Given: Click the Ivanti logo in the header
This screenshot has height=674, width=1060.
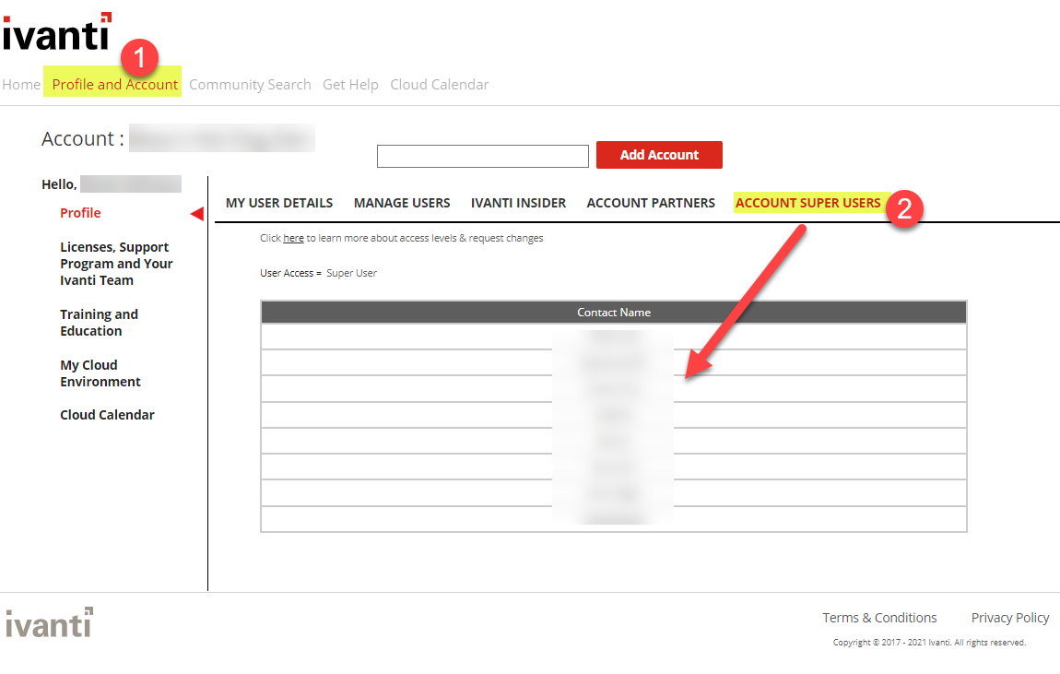Looking at the screenshot, I should 57,35.
